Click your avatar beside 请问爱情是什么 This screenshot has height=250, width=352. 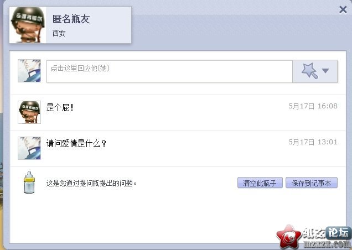29,148
